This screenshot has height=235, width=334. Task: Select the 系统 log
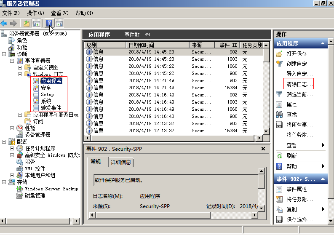[46, 101]
